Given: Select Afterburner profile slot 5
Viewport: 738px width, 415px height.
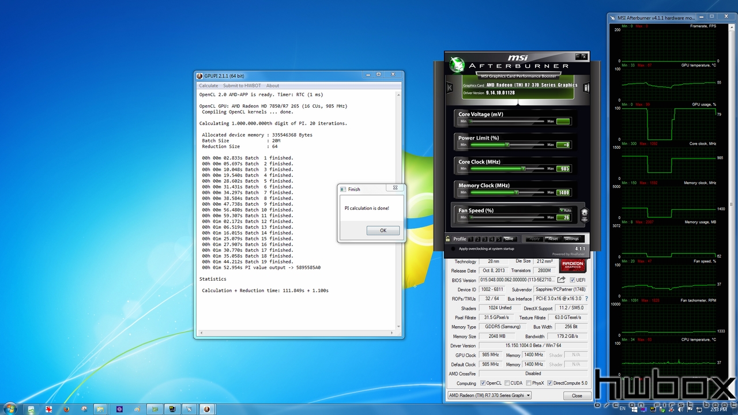Looking at the screenshot, I should [498, 239].
